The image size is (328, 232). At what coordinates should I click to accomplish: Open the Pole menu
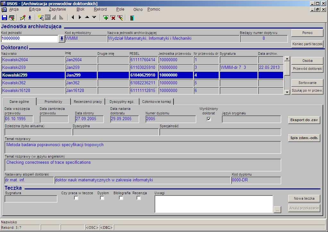click(120, 9)
